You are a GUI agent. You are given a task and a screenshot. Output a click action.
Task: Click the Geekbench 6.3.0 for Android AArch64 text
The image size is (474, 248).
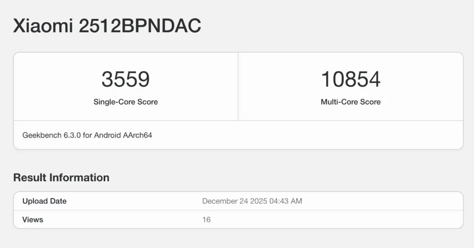tap(87, 135)
